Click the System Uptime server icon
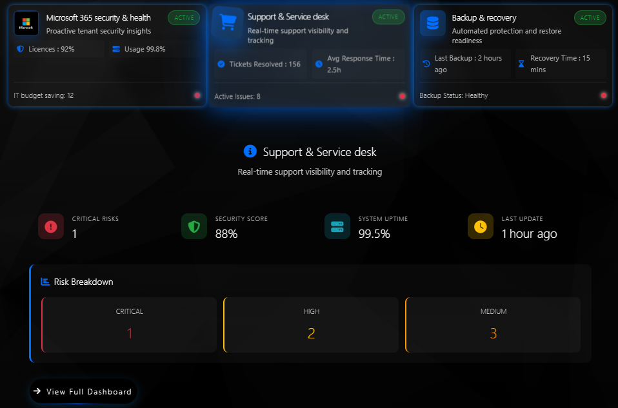Image resolution: width=618 pixels, height=408 pixels. 337,226
